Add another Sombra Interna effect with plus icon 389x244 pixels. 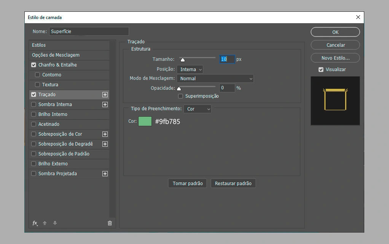click(x=105, y=105)
